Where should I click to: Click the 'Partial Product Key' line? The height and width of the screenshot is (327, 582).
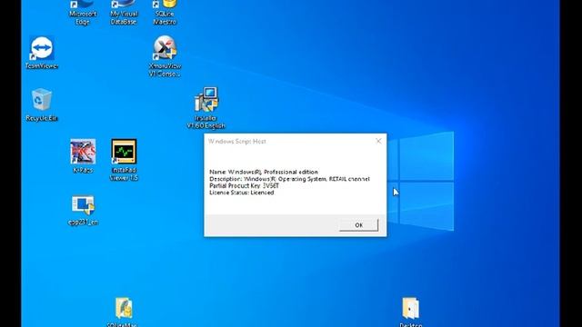point(244,185)
